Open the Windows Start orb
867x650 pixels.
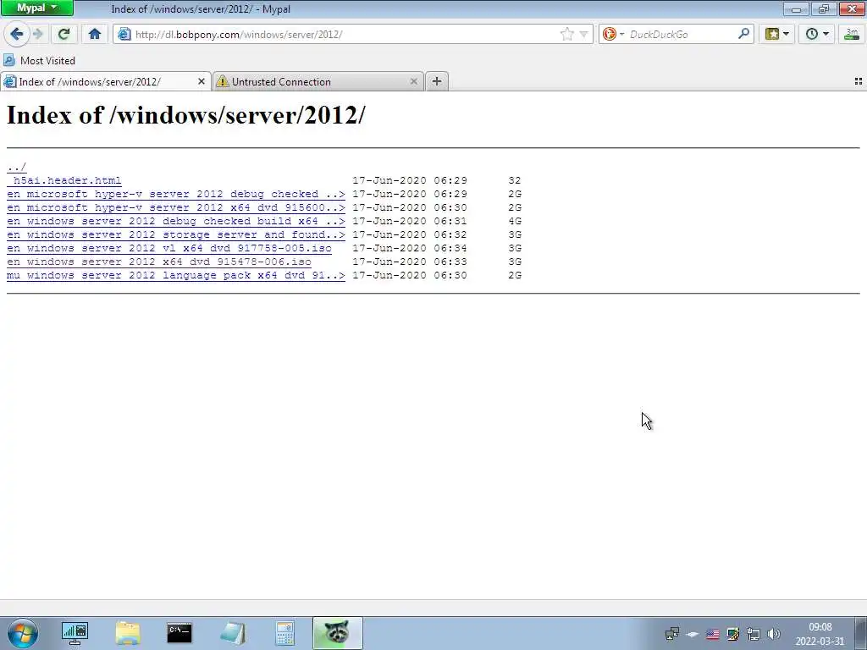click(23, 633)
